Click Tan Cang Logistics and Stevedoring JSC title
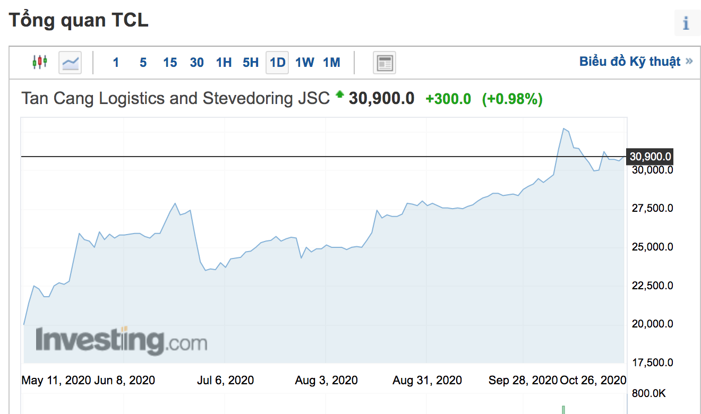Image resolution: width=701 pixels, height=414 pixels. [176, 99]
